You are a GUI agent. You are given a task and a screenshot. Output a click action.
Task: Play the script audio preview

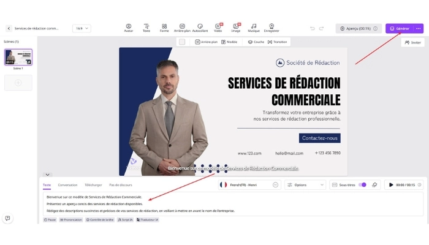coord(391,185)
